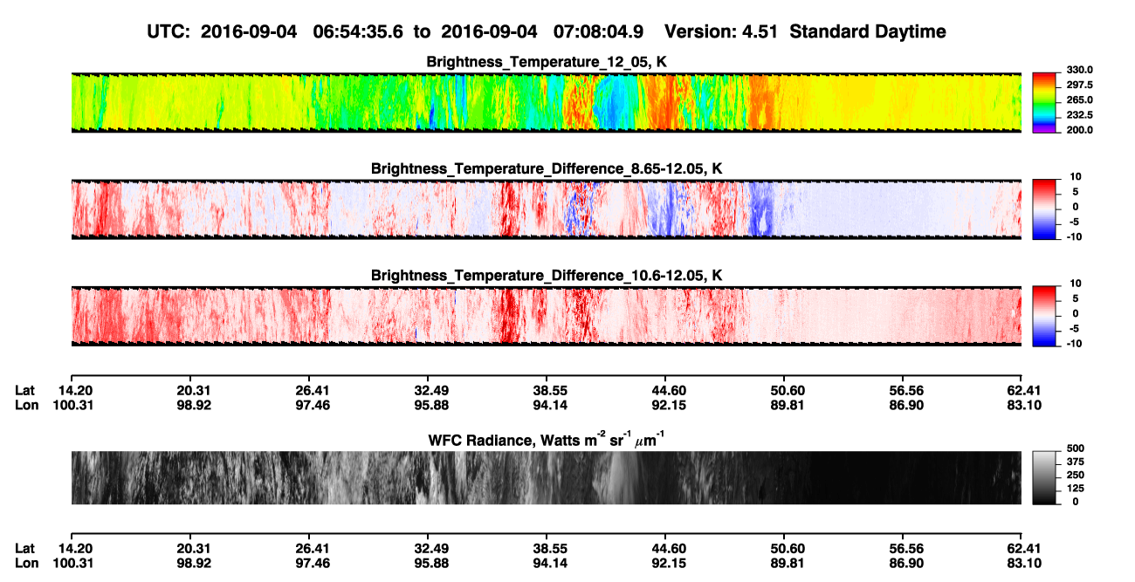The width and height of the screenshot is (1135, 582).
Task: Click the Brightness_Temperature_Difference_10.6-12.05, K title
Action: pyautogui.click(x=547, y=276)
